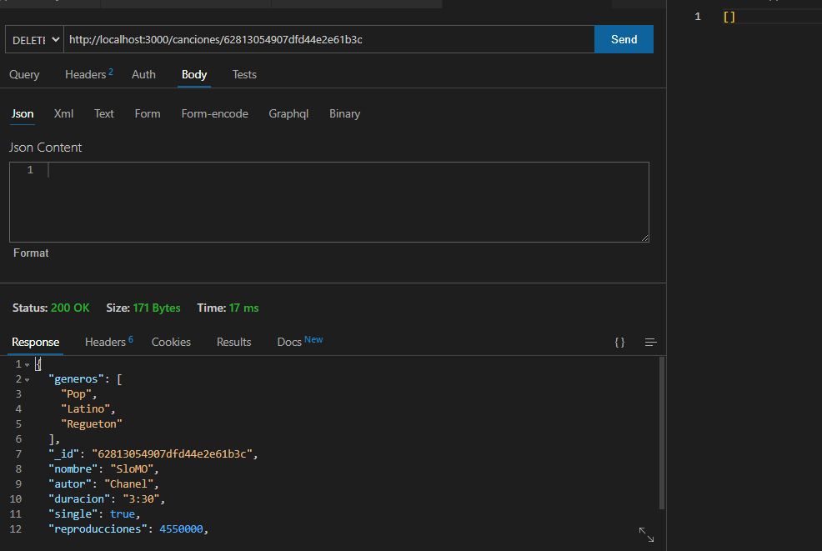
Task: Choose the Json body type
Action: pyautogui.click(x=23, y=113)
